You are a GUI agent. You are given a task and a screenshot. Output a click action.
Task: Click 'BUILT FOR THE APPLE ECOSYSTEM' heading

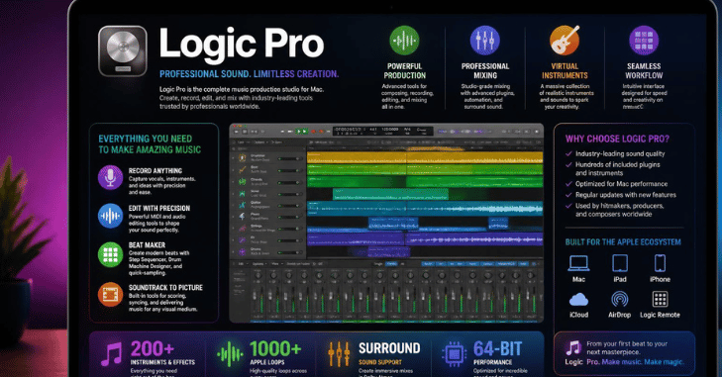point(623,242)
